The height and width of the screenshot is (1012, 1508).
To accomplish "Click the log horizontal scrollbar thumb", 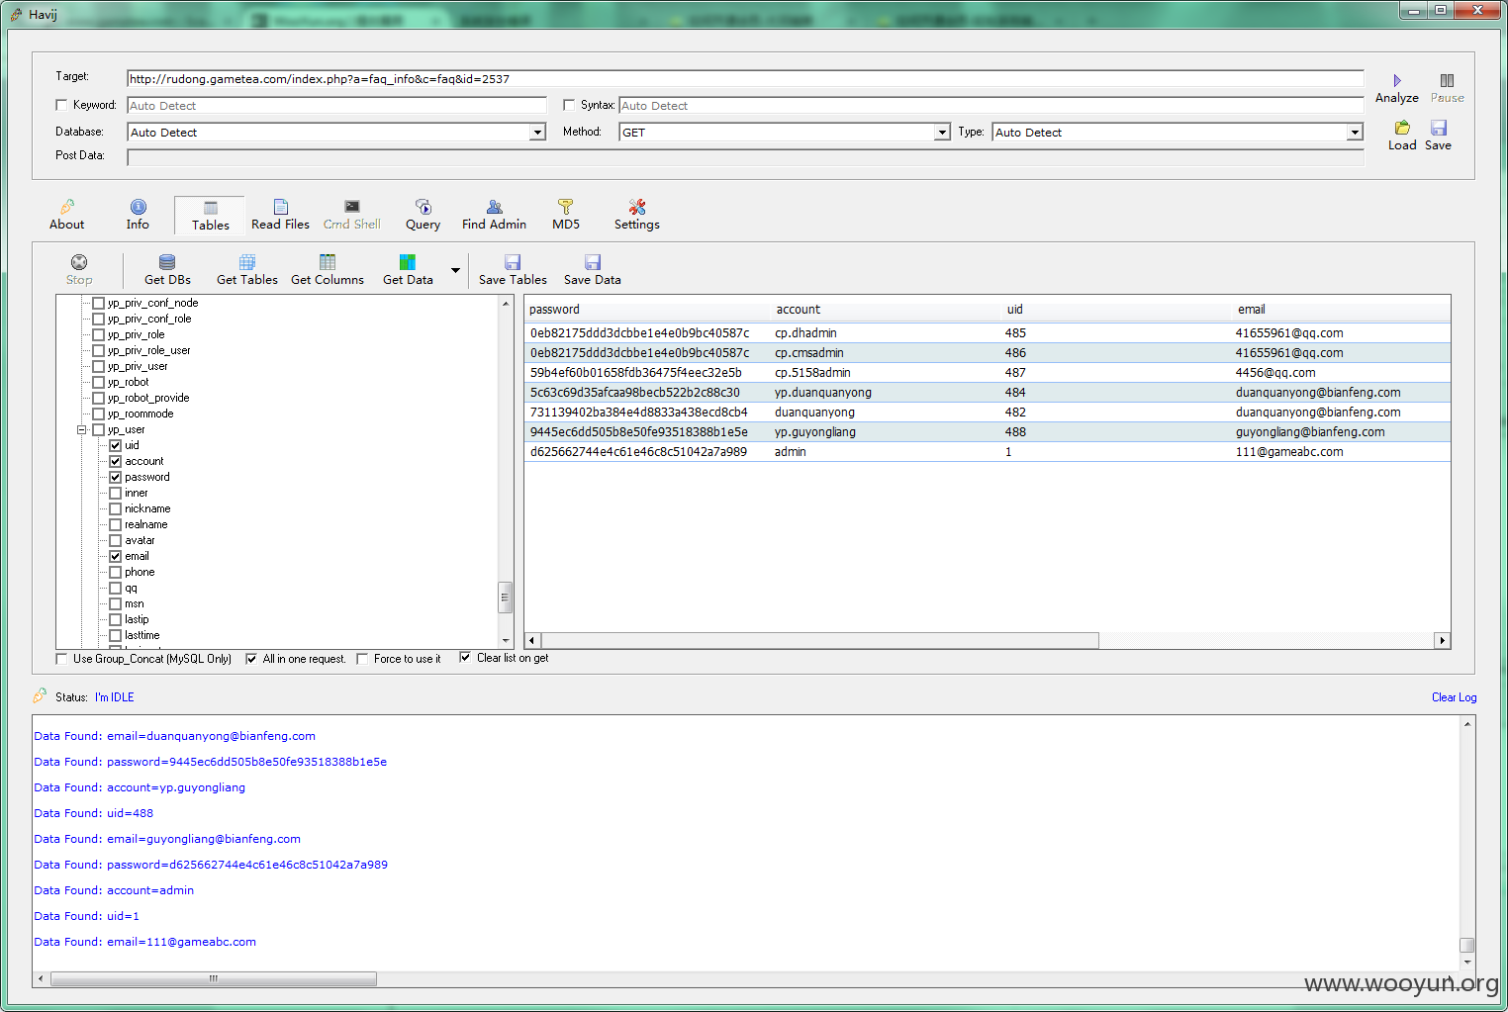I will coord(213,979).
